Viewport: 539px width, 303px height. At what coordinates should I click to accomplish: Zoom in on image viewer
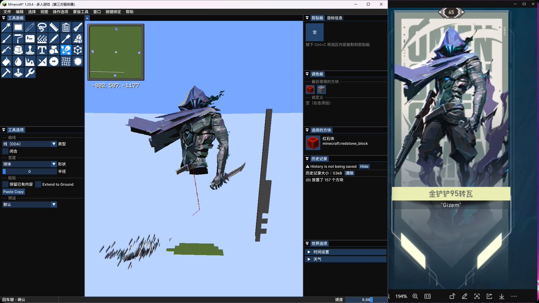click(415, 296)
